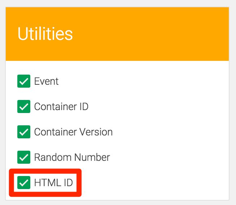Toggle the Container ID checkbox
236x205 pixels.
pos(24,106)
